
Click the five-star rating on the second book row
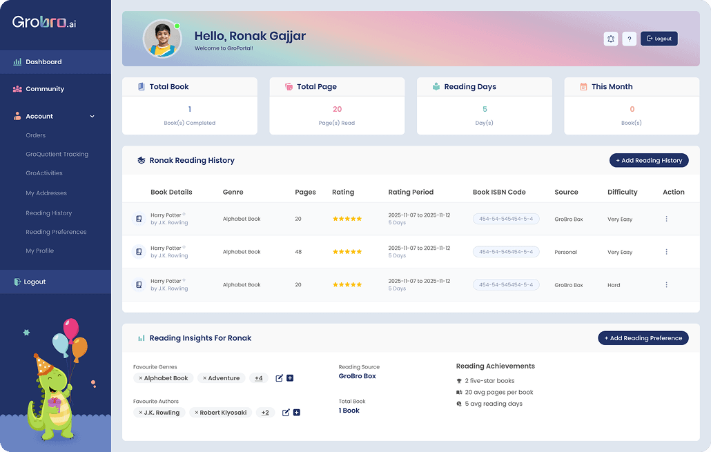coord(347,251)
